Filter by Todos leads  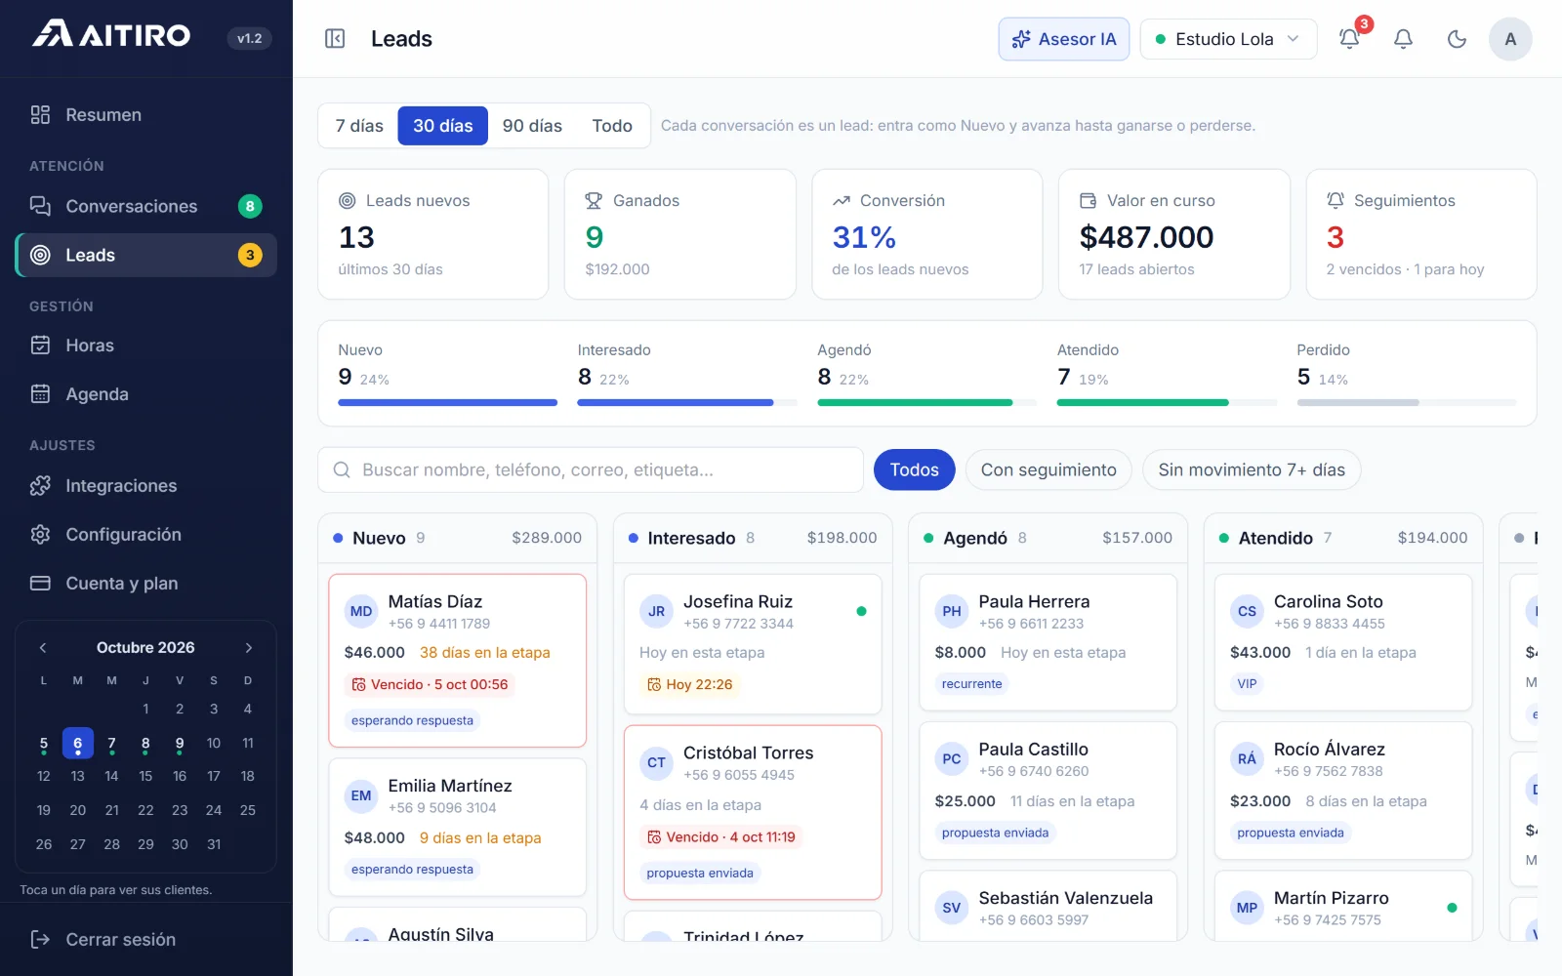(914, 470)
